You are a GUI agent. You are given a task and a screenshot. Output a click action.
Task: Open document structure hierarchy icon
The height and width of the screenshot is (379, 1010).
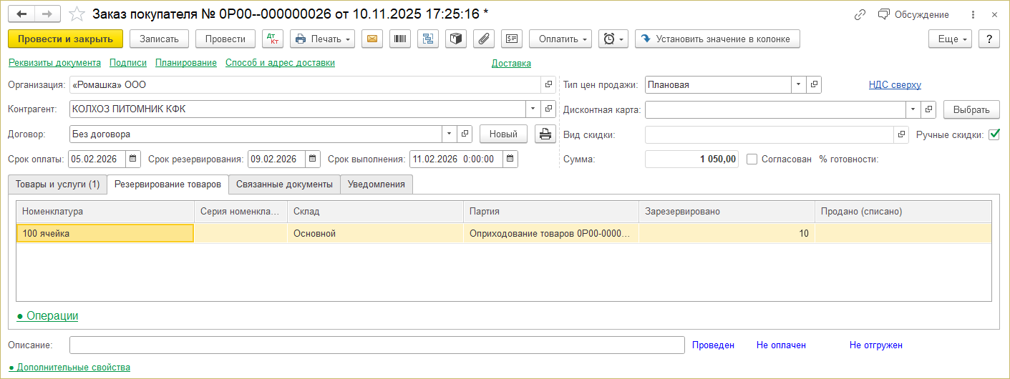click(x=428, y=39)
